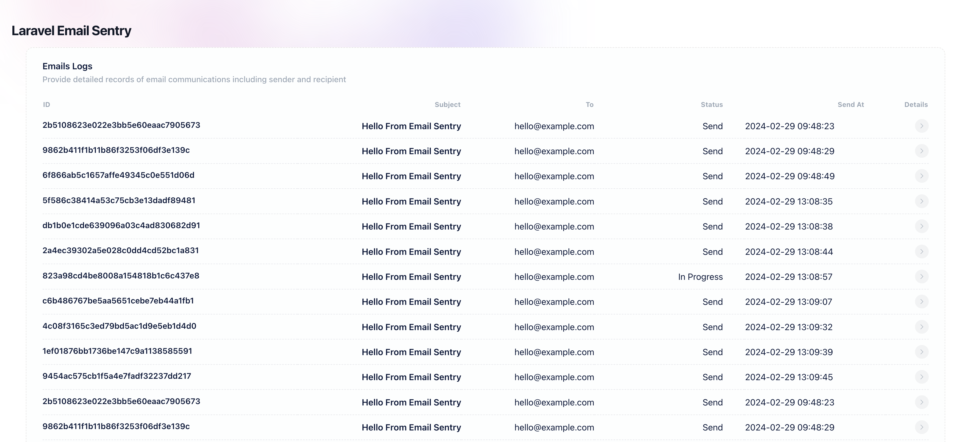The width and height of the screenshot is (976, 442).
Task: Click timestamp 2024-02-29 13:09:45
Action: [789, 377]
